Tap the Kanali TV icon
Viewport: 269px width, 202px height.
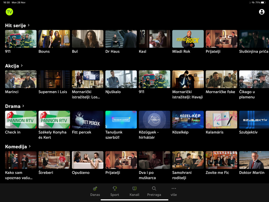(x=134, y=189)
